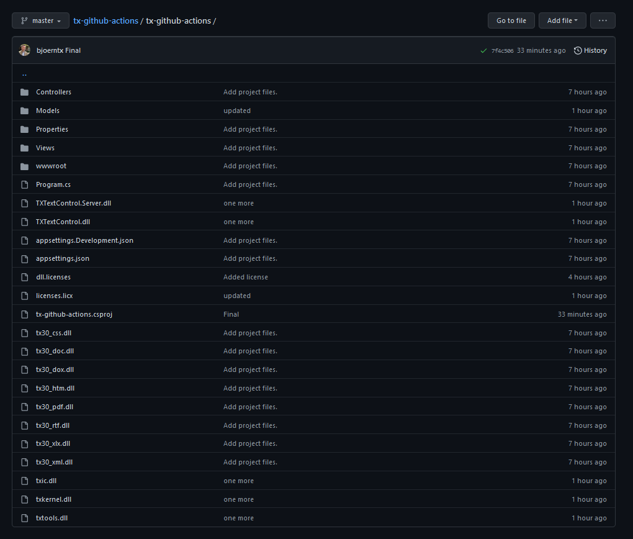The image size is (633, 539).
Task: Open tx30_pdf.dll file
Action: [55, 407]
